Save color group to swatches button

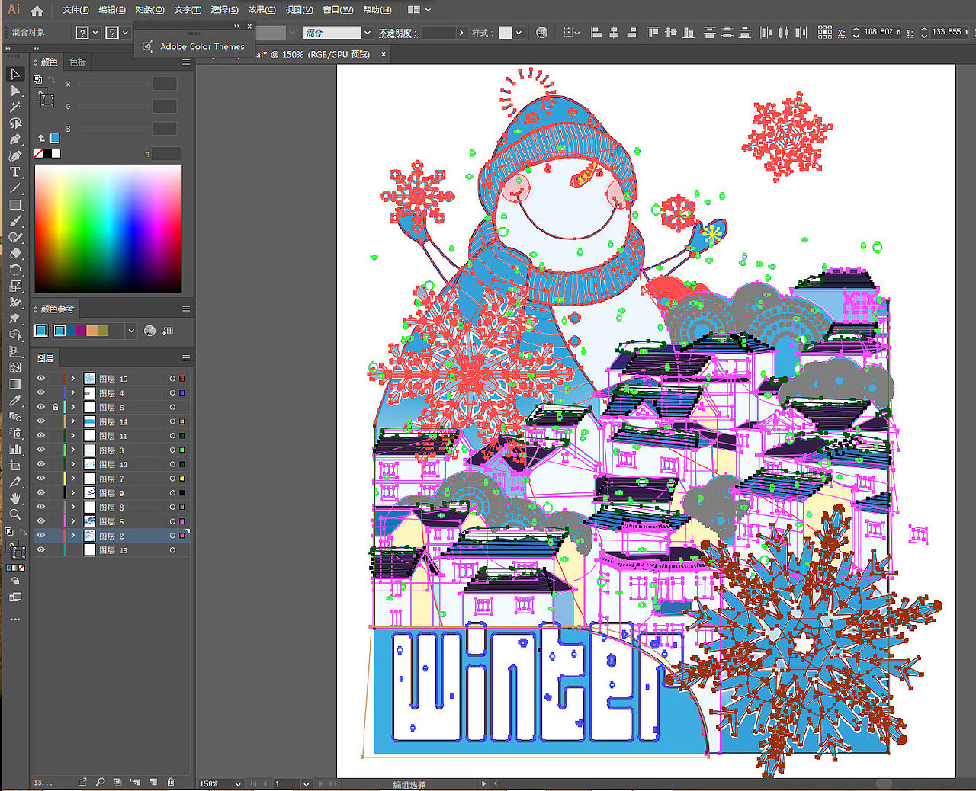point(168,331)
